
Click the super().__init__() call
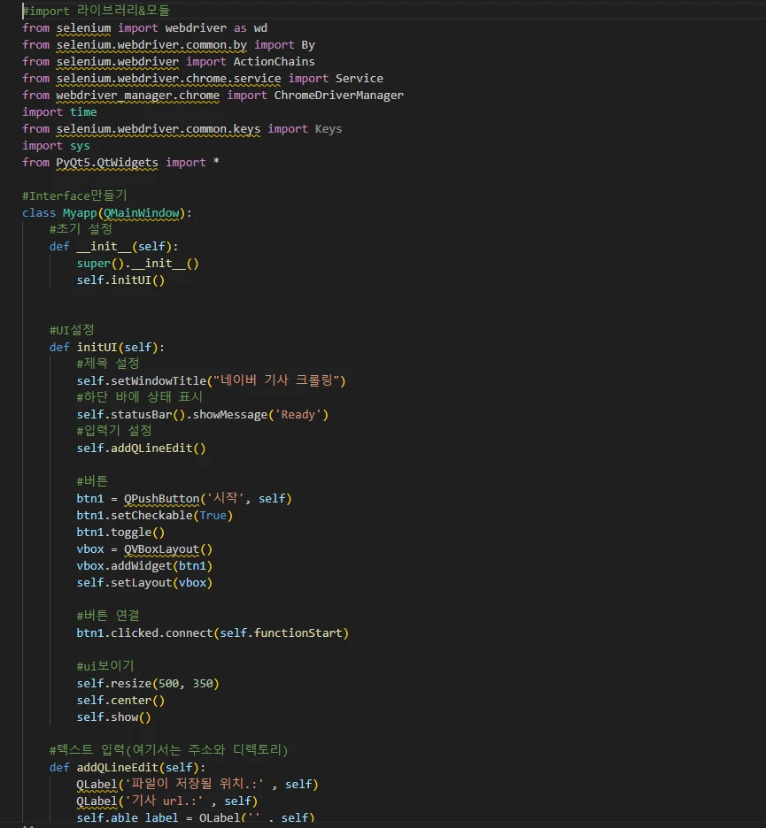pos(137,264)
